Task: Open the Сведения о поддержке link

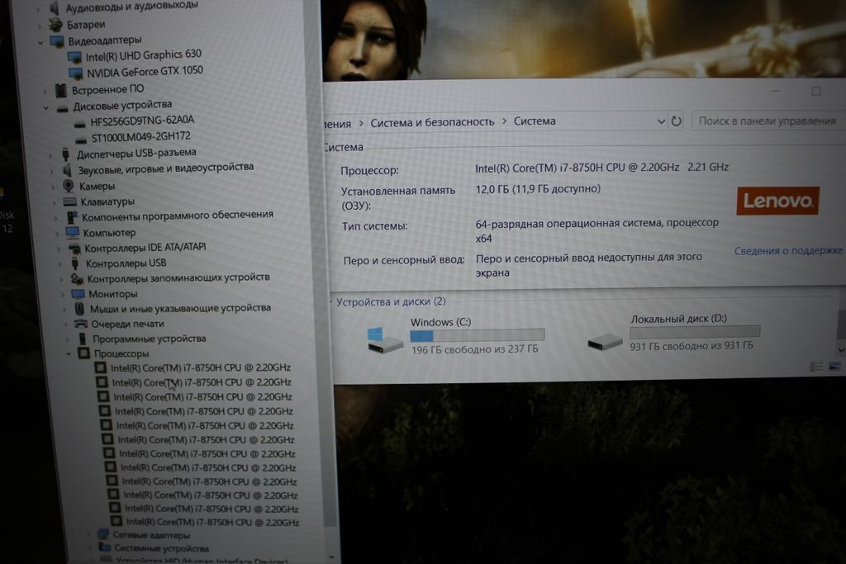Action: click(788, 250)
